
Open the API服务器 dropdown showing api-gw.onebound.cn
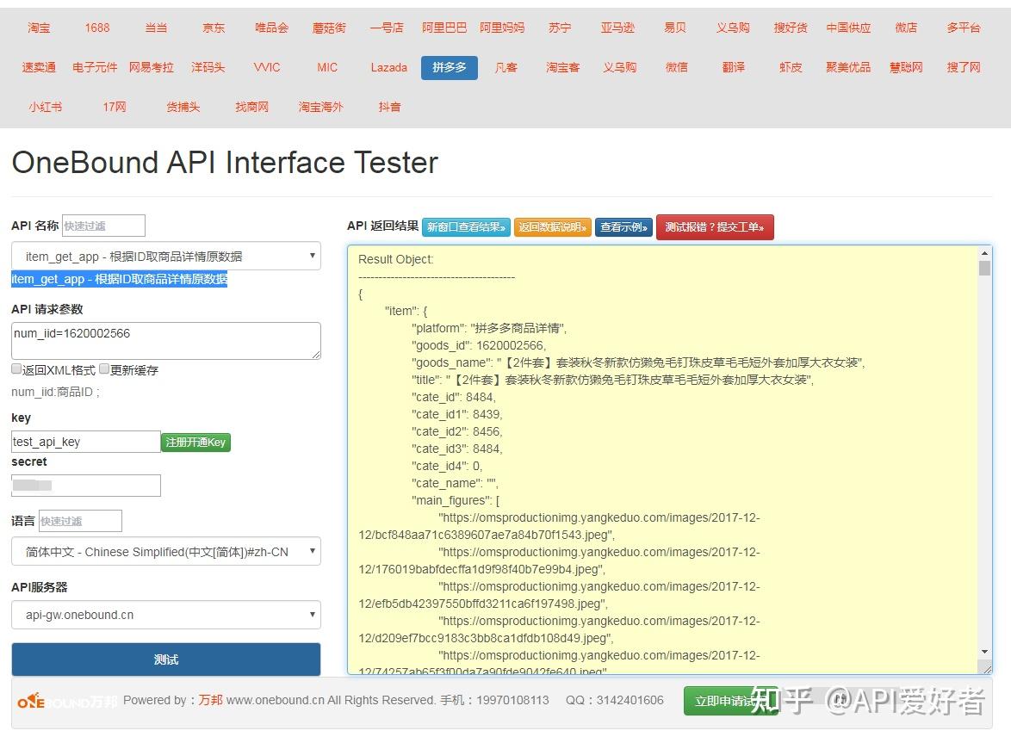pyautogui.click(x=165, y=614)
